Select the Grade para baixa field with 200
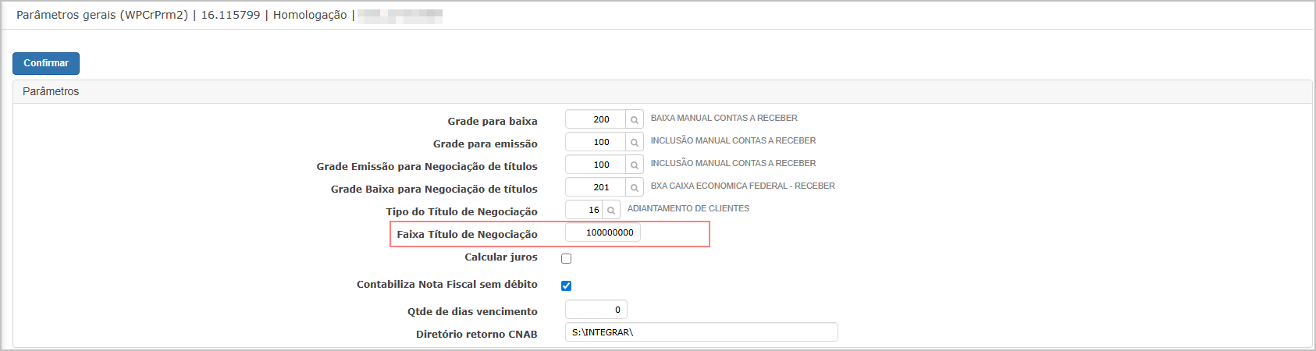The height and width of the screenshot is (351, 1316). click(596, 119)
